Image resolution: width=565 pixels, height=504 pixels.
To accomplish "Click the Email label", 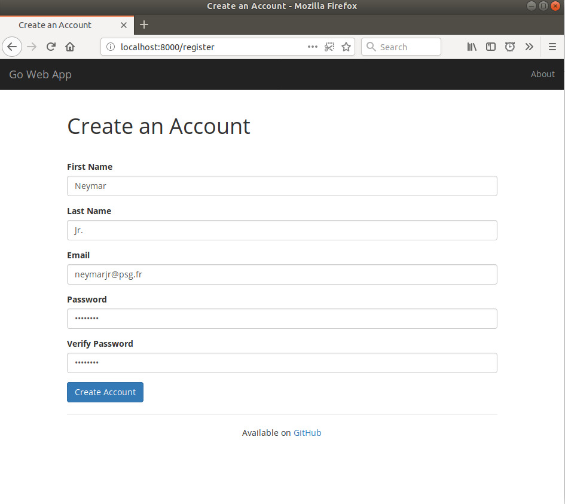I will [x=78, y=255].
